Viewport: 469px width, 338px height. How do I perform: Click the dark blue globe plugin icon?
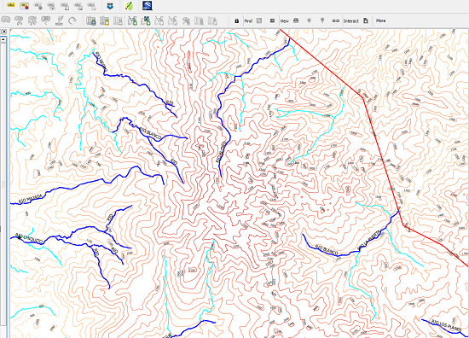(148, 5)
